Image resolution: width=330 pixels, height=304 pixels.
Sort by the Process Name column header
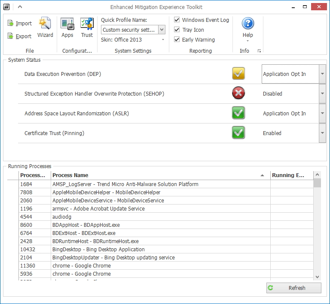click(x=161, y=175)
